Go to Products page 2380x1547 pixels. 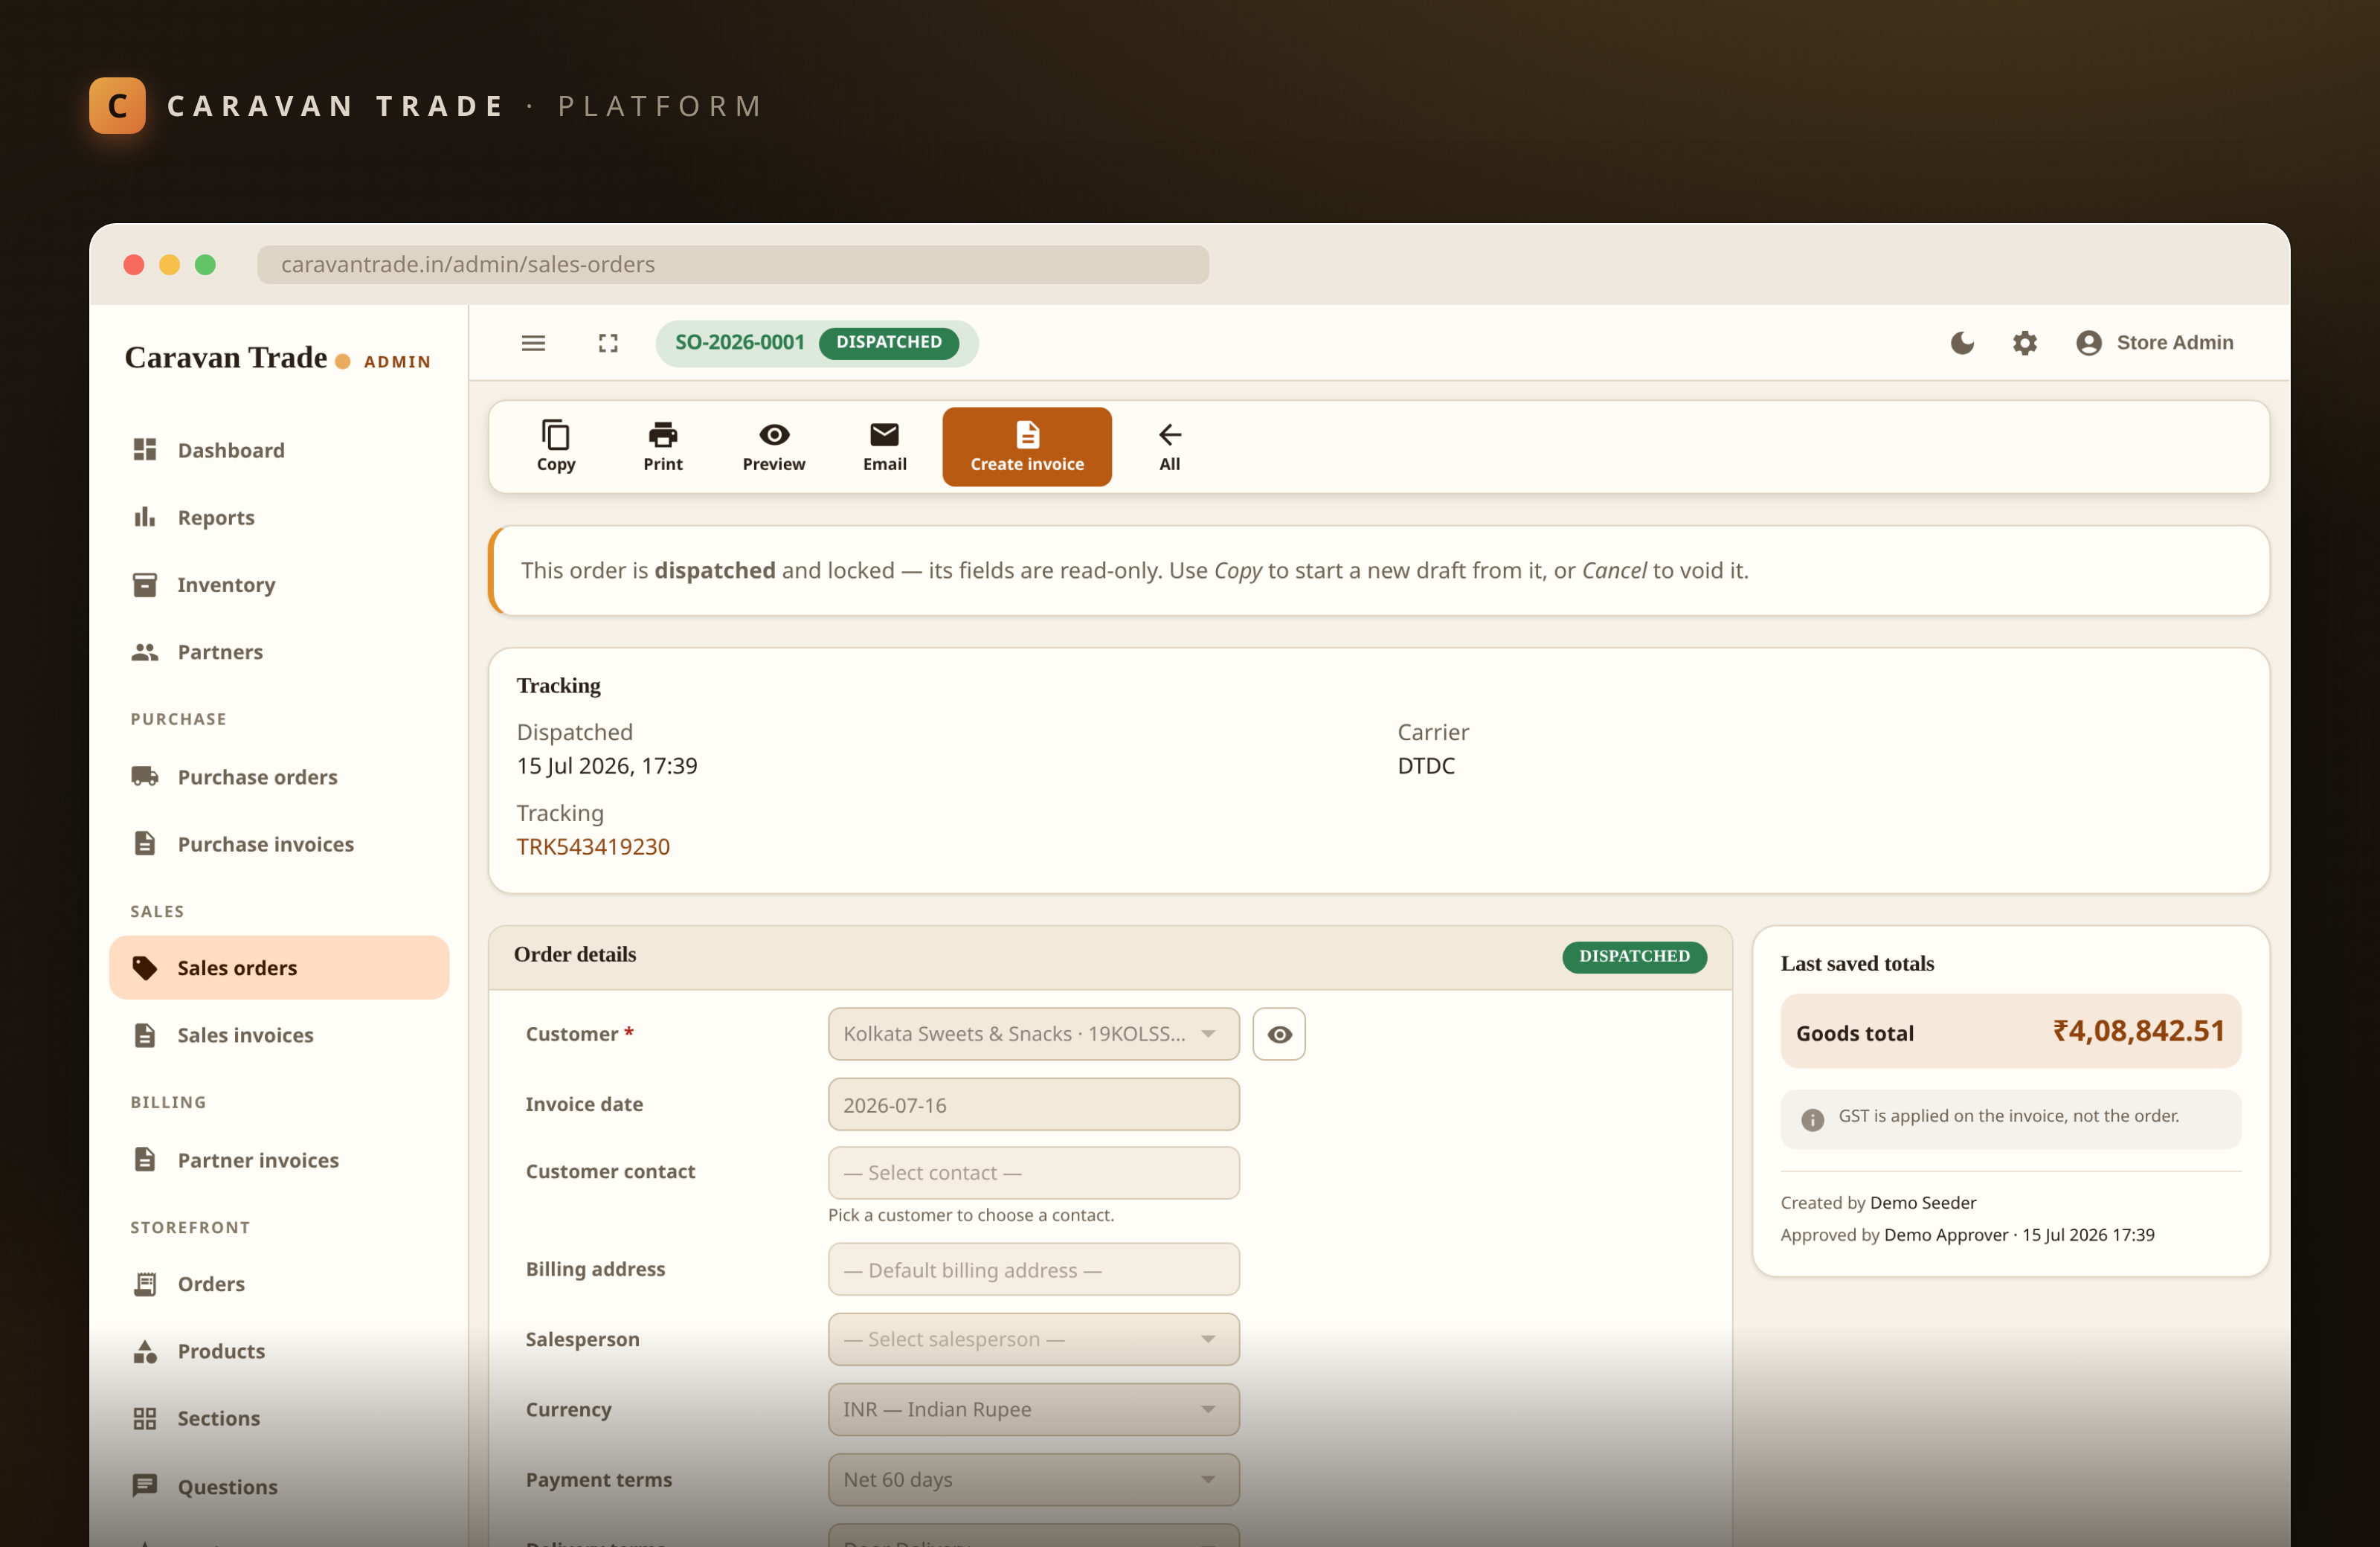tap(279, 1350)
